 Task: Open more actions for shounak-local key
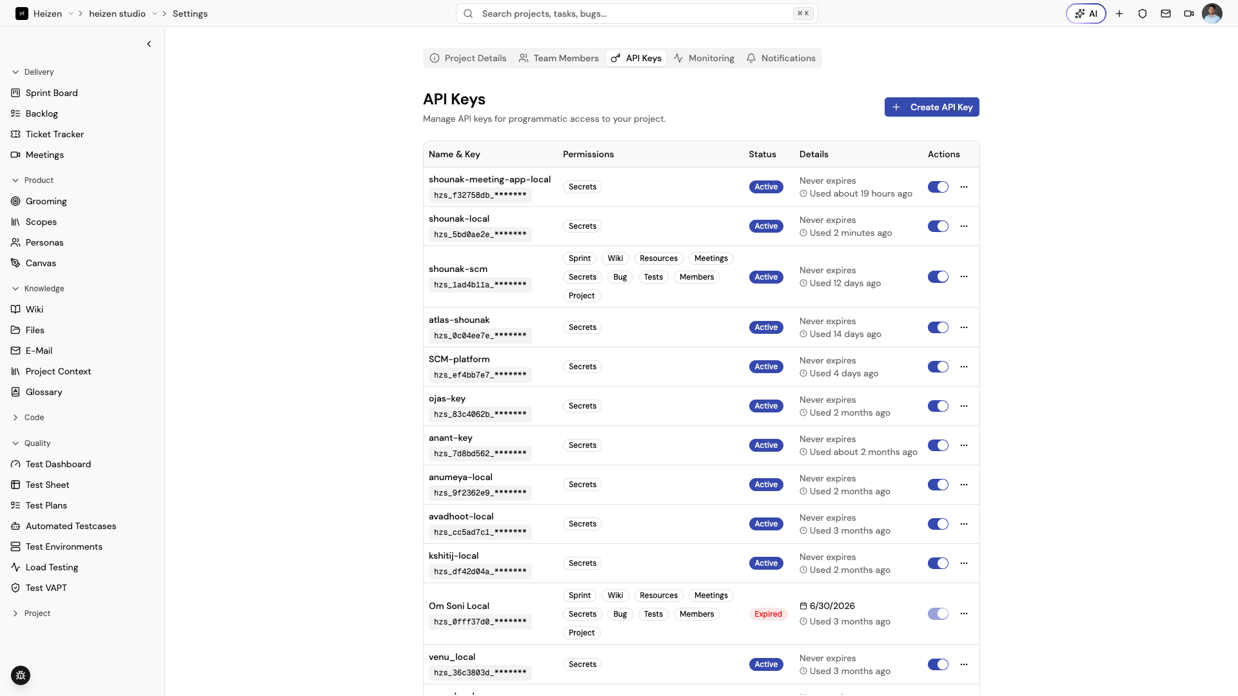(x=964, y=226)
